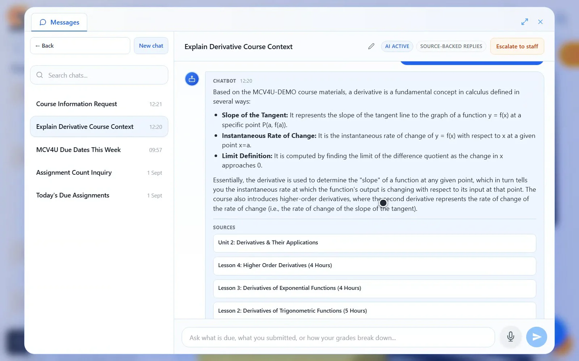The width and height of the screenshot is (579, 361).
Task: Click the microphone voice input button
Action: [x=511, y=337]
